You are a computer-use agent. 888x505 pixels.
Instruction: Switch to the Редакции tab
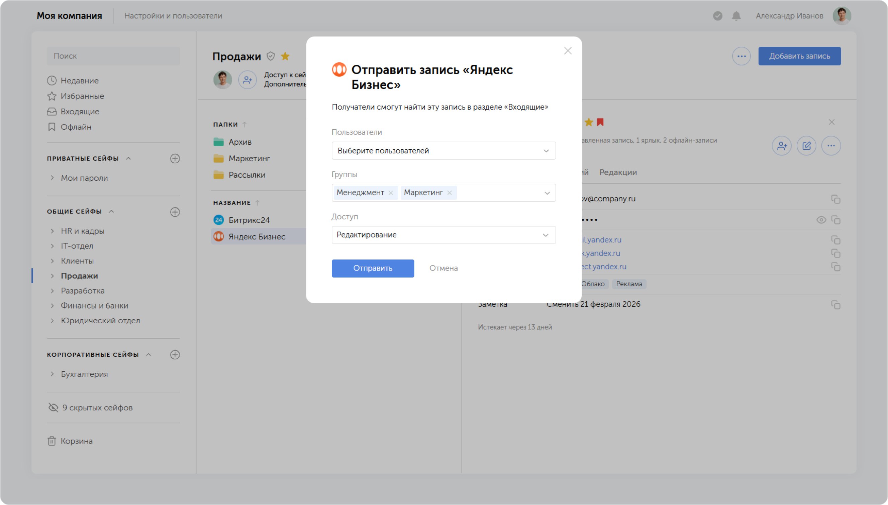coord(618,172)
